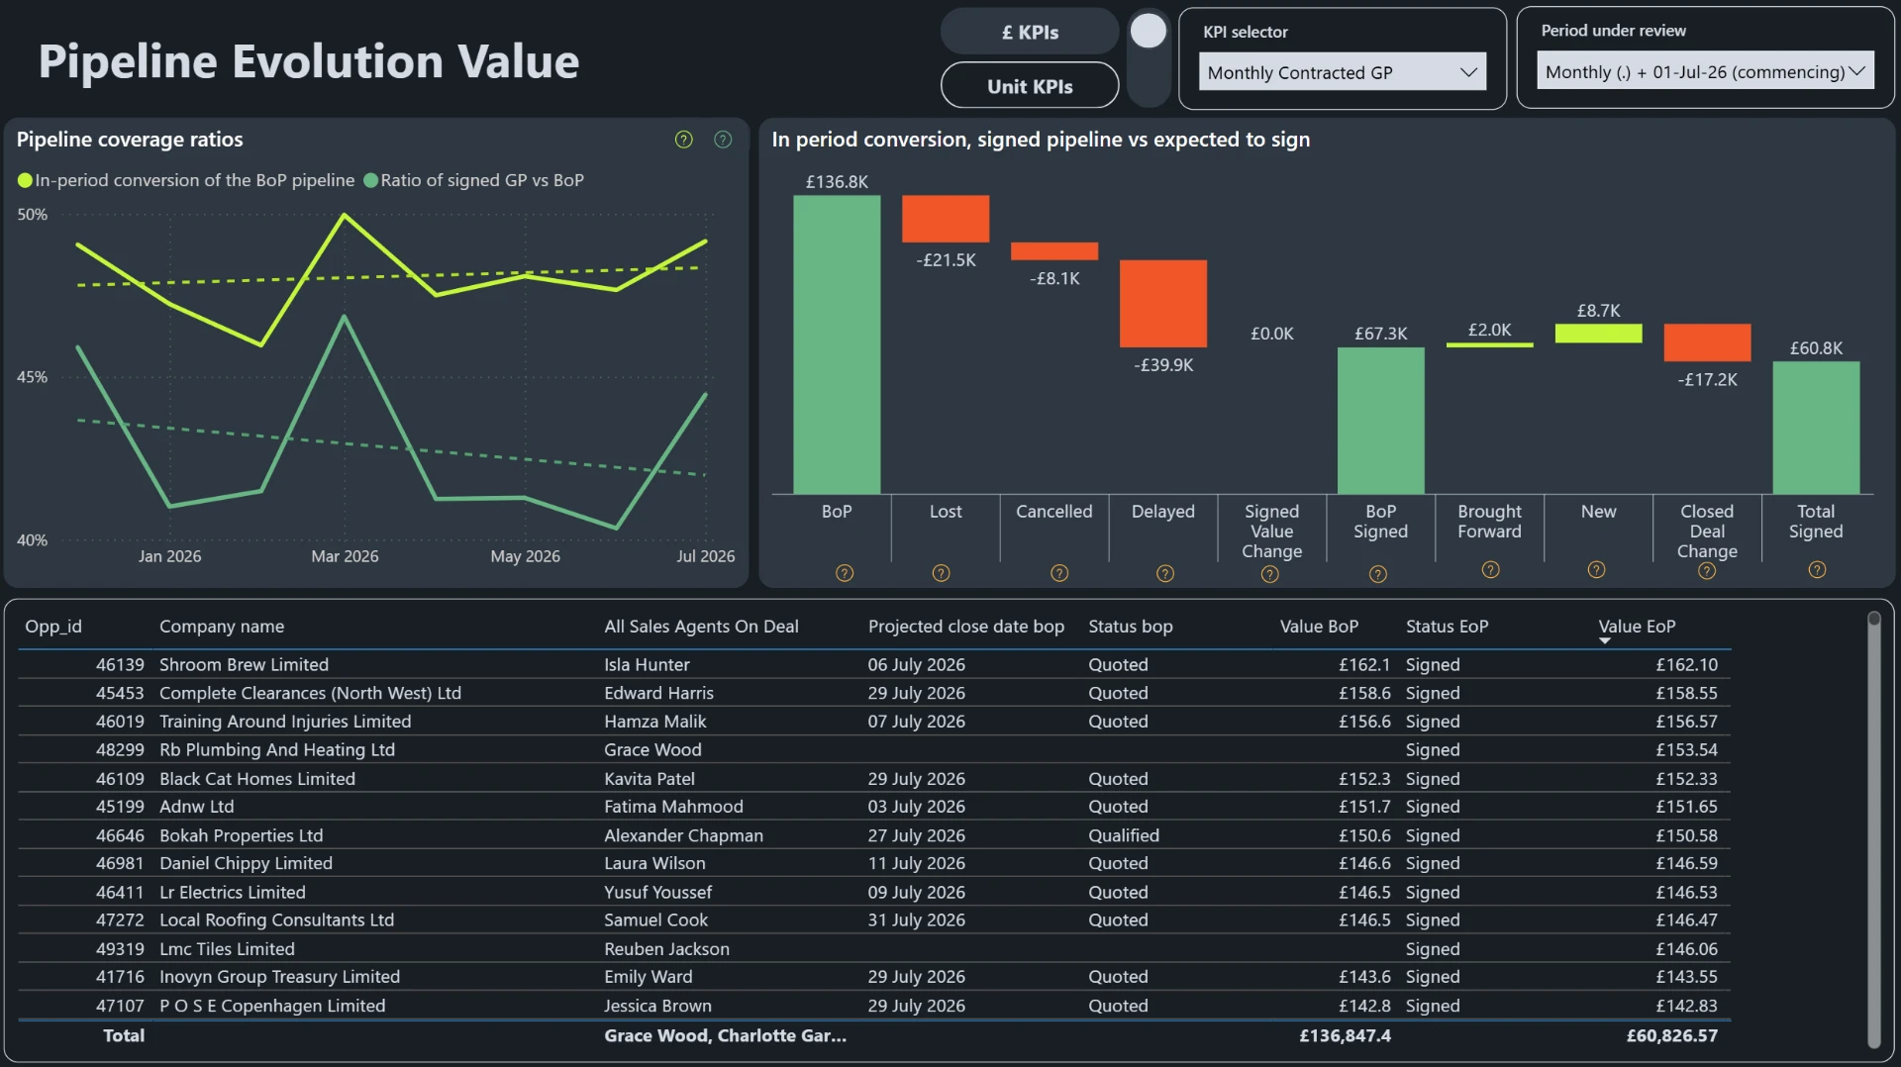Select the BoP Signed £67.3K bar
Image resolution: width=1901 pixels, height=1067 pixels.
tap(1381, 421)
